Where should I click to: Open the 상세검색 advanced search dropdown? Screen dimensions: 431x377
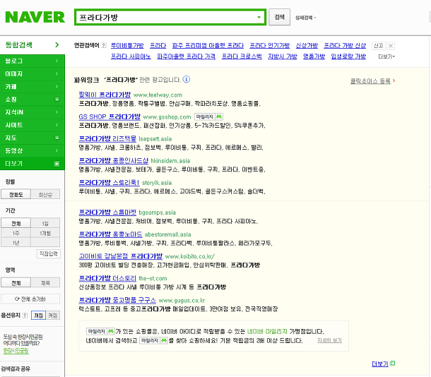[x=306, y=18]
